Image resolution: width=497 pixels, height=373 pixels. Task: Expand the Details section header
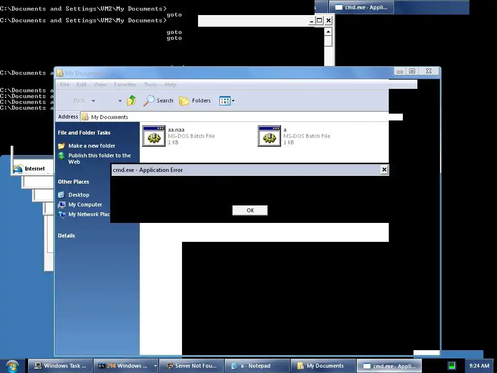66,236
